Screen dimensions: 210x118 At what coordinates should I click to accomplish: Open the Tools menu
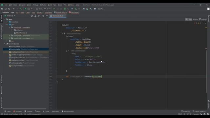coord(60,5)
